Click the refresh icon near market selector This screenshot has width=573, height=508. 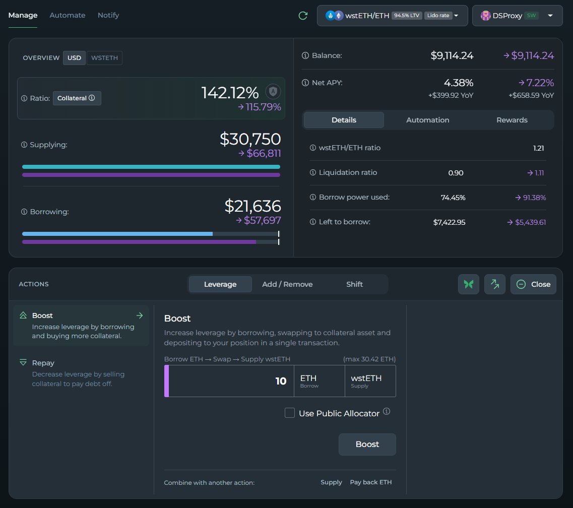(303, 16)
